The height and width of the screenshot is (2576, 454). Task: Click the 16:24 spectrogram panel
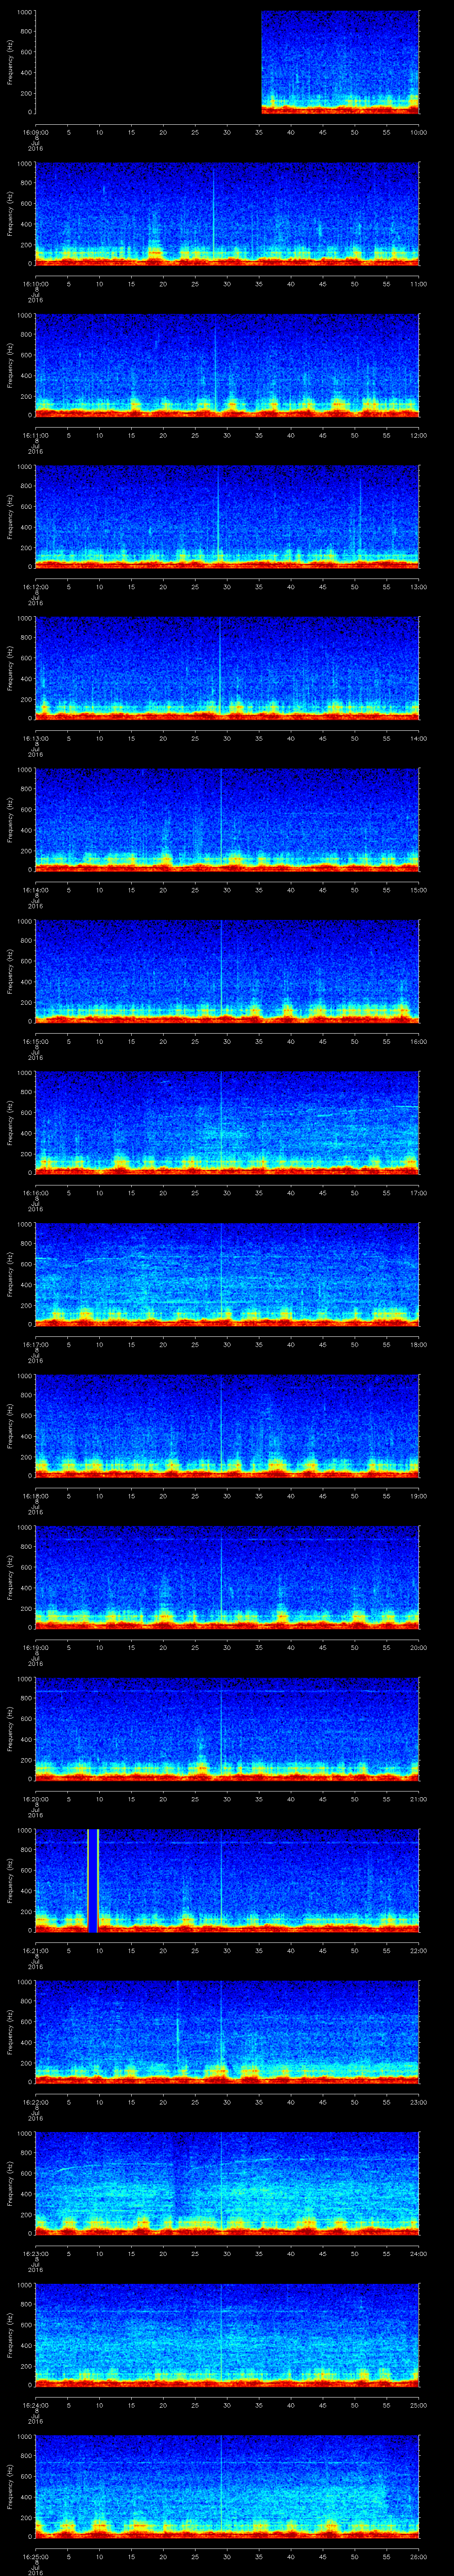click(227, 2335)
